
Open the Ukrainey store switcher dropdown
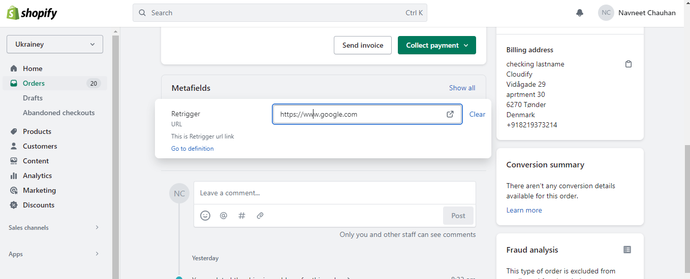[55, 44]
